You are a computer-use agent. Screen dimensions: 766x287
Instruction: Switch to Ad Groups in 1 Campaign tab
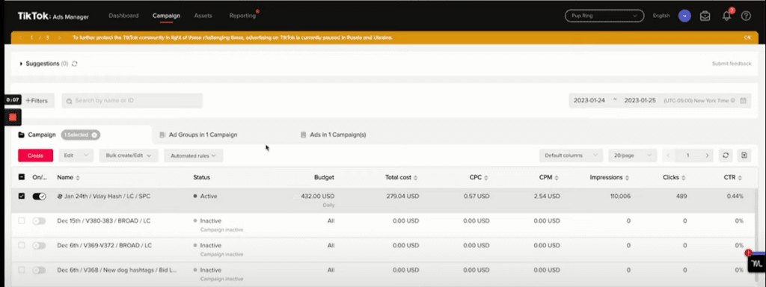(203, 135)
